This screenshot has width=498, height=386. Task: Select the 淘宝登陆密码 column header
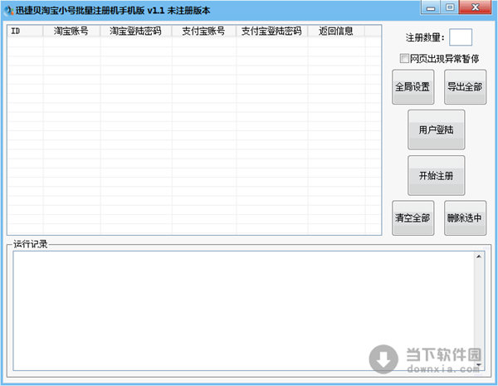click(x=136, y=31)
